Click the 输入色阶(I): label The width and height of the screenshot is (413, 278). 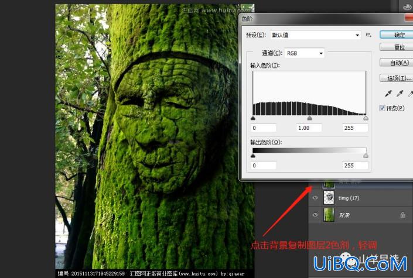(x=265, y=66)
